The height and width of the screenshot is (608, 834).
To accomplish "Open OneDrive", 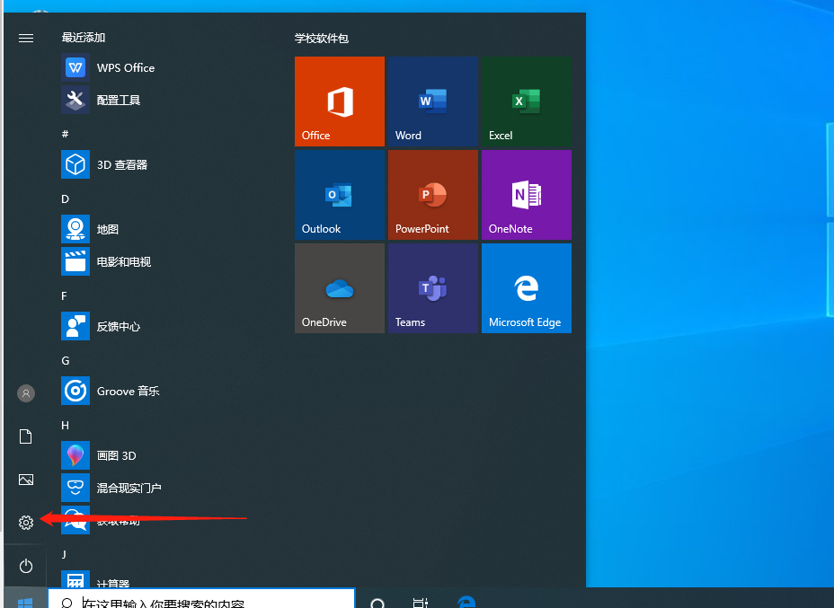I will point(339,288).
